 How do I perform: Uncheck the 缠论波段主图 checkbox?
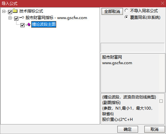click(x=22, y=25)
